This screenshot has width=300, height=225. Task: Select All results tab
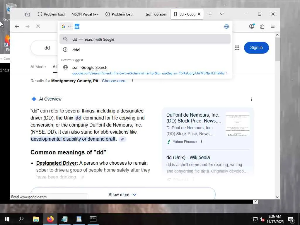click(x=55, y=67)
